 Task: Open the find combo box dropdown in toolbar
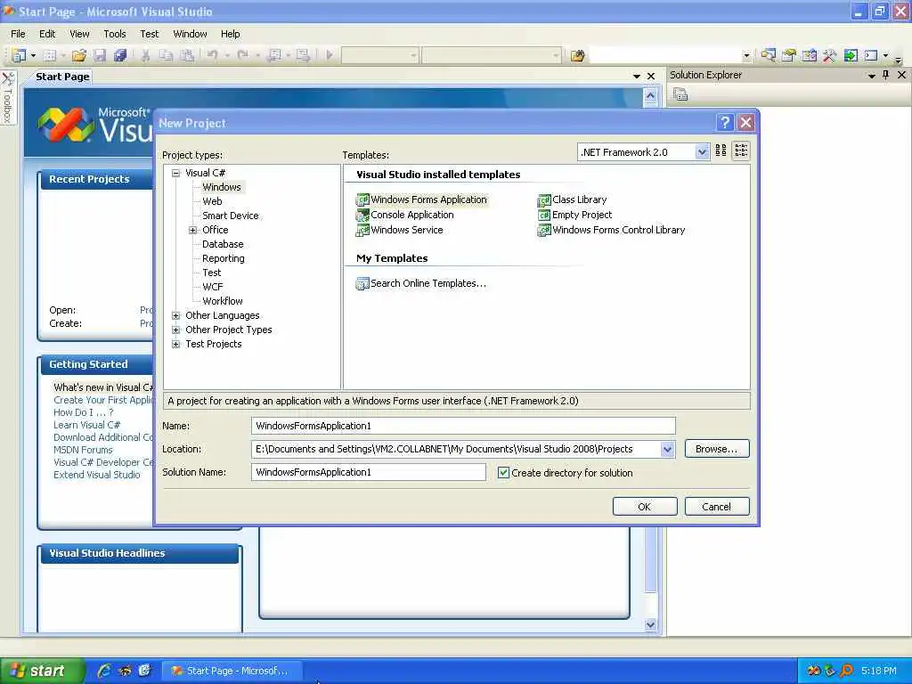click(747, 56)
